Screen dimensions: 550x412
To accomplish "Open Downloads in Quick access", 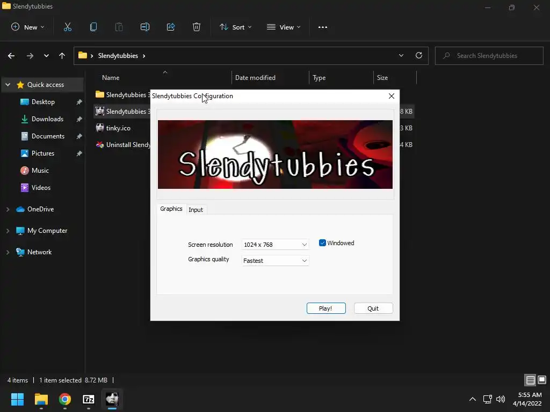I will [47, 119].
